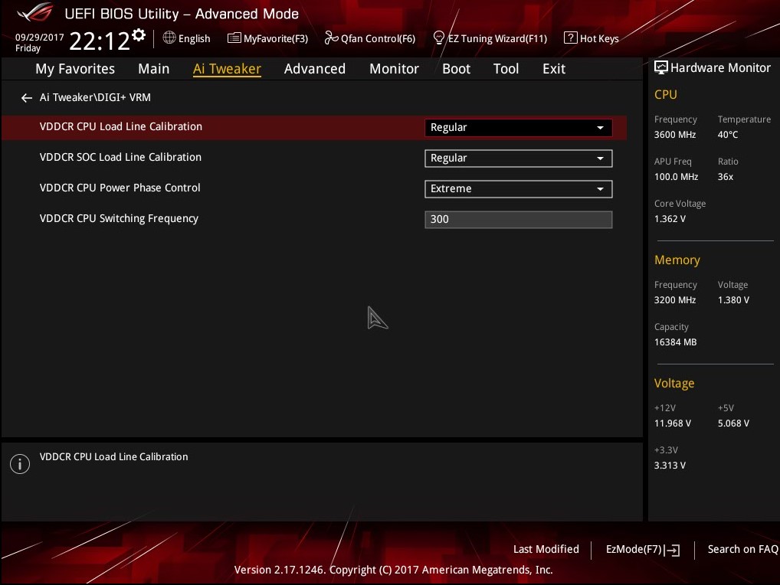Click the Capacity value 16384 MB
Screen dimensions: 780x585
[x=675, y=342]
